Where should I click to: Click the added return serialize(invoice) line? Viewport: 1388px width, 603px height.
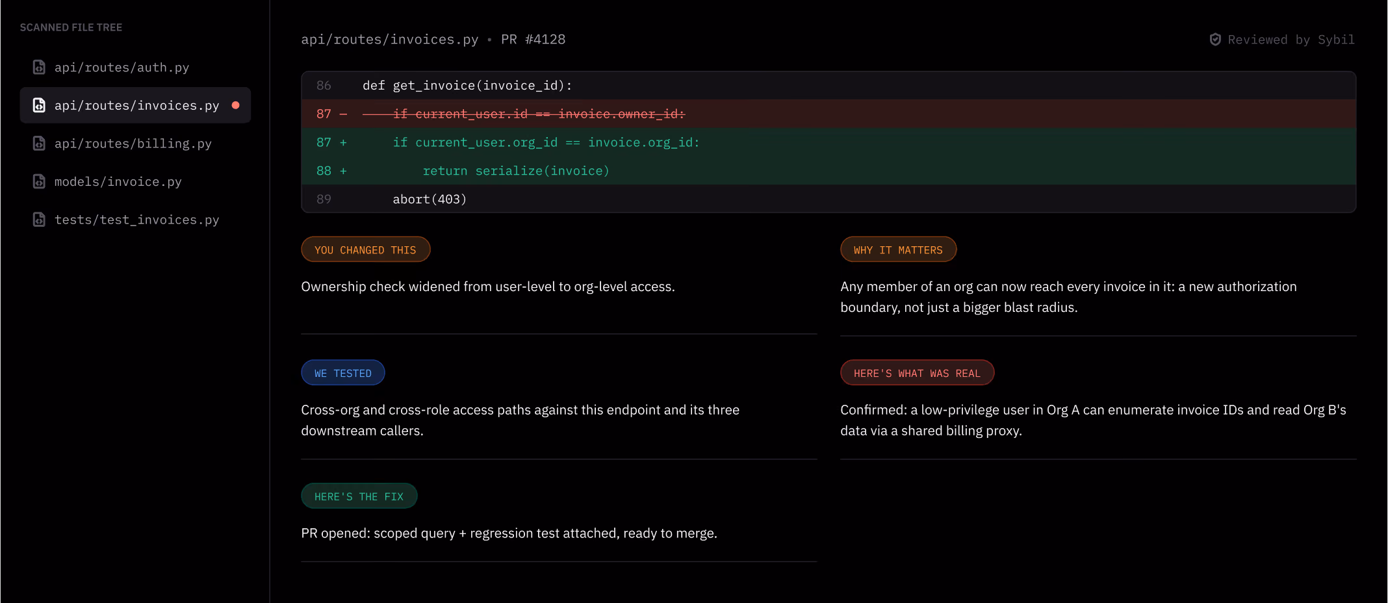[829, 171]
